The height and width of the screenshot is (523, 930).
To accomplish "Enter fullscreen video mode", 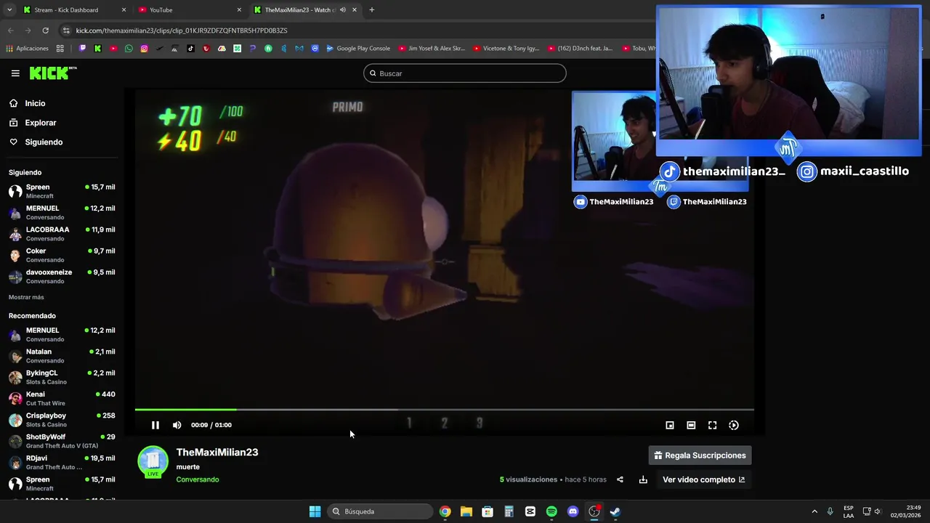I will pyautogui.click(x=712, y=426).
